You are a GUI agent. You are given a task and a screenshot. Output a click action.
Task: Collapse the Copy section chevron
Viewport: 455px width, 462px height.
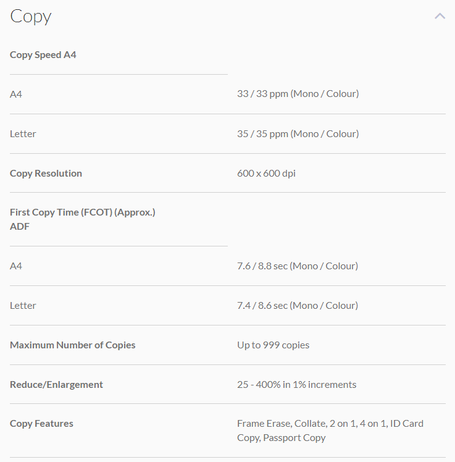(440, 16)
